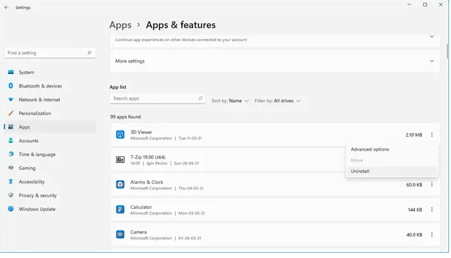
Task: Click the Calculator app name
Action: click(141, 207)
